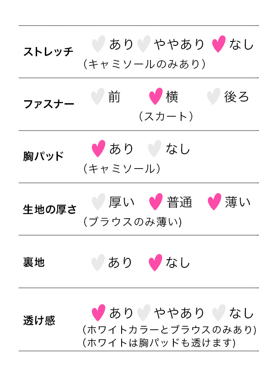
Task: Click the gray heart beside ストレッチ ややあり
Action: click(x=143, y=44)
